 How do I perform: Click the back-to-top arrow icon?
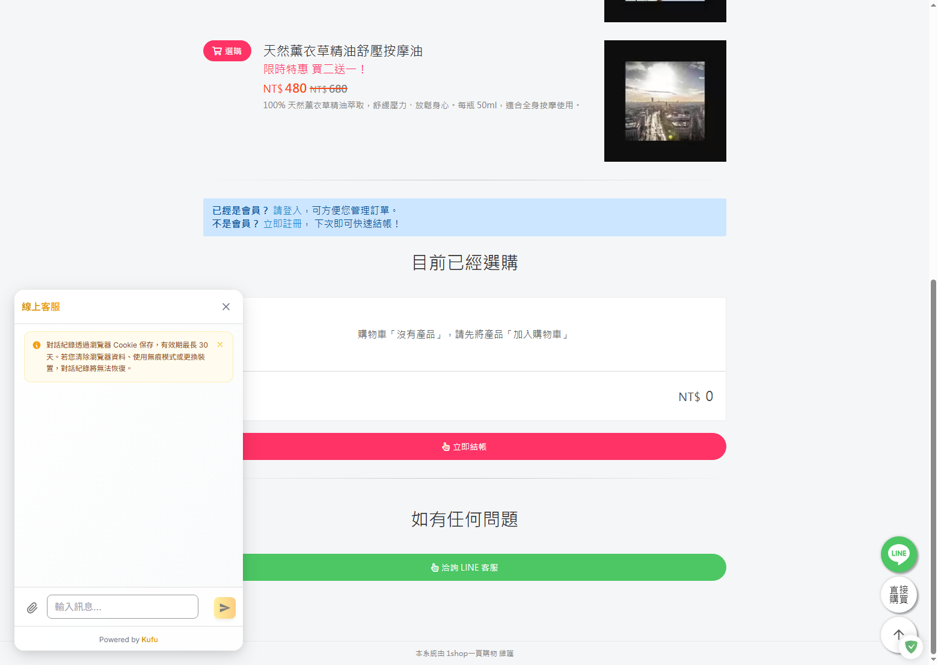click(898, 634)
